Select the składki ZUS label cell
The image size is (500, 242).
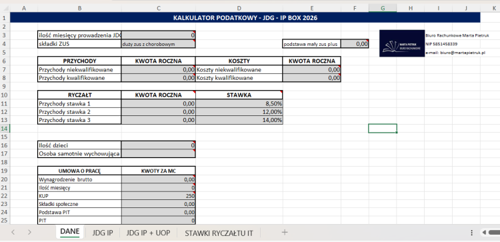pos(79,44)
